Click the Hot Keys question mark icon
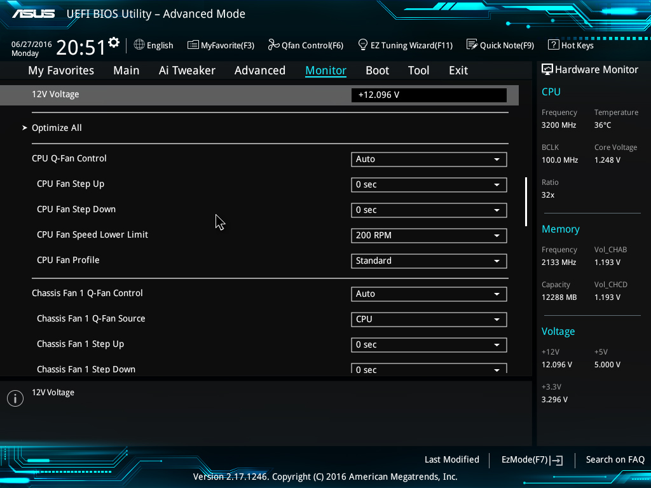Viewport: 651px width, 488px height. 553,45
